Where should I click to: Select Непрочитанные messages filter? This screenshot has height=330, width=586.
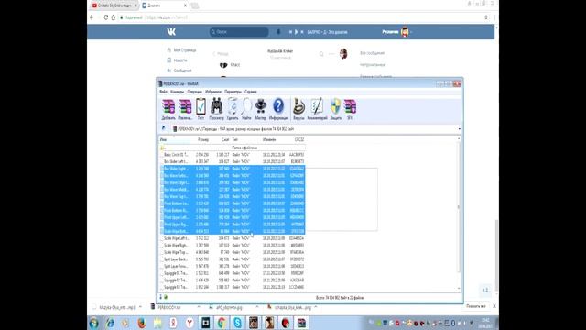(373, 65)
